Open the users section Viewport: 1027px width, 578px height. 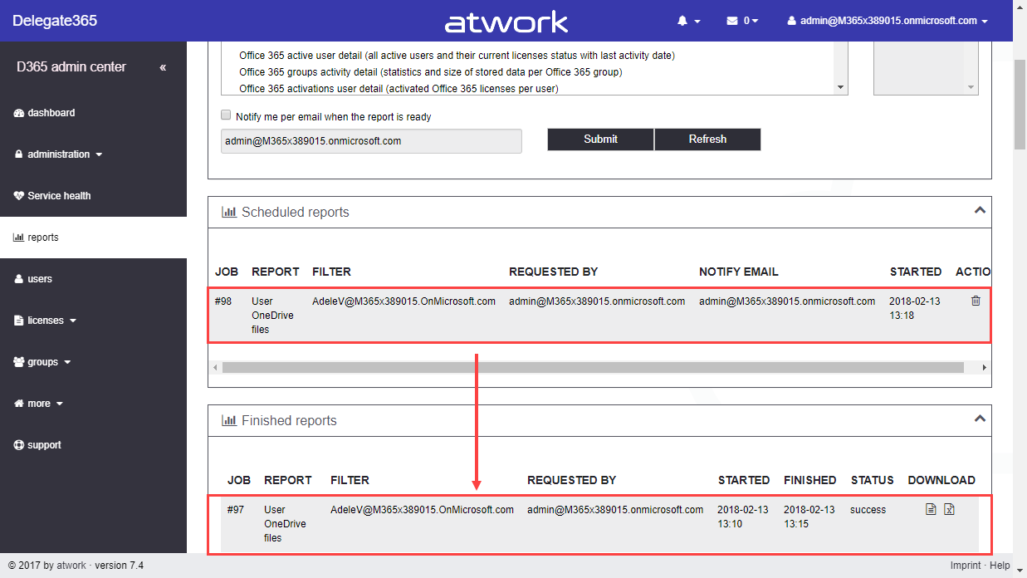(x=39, y=279)
